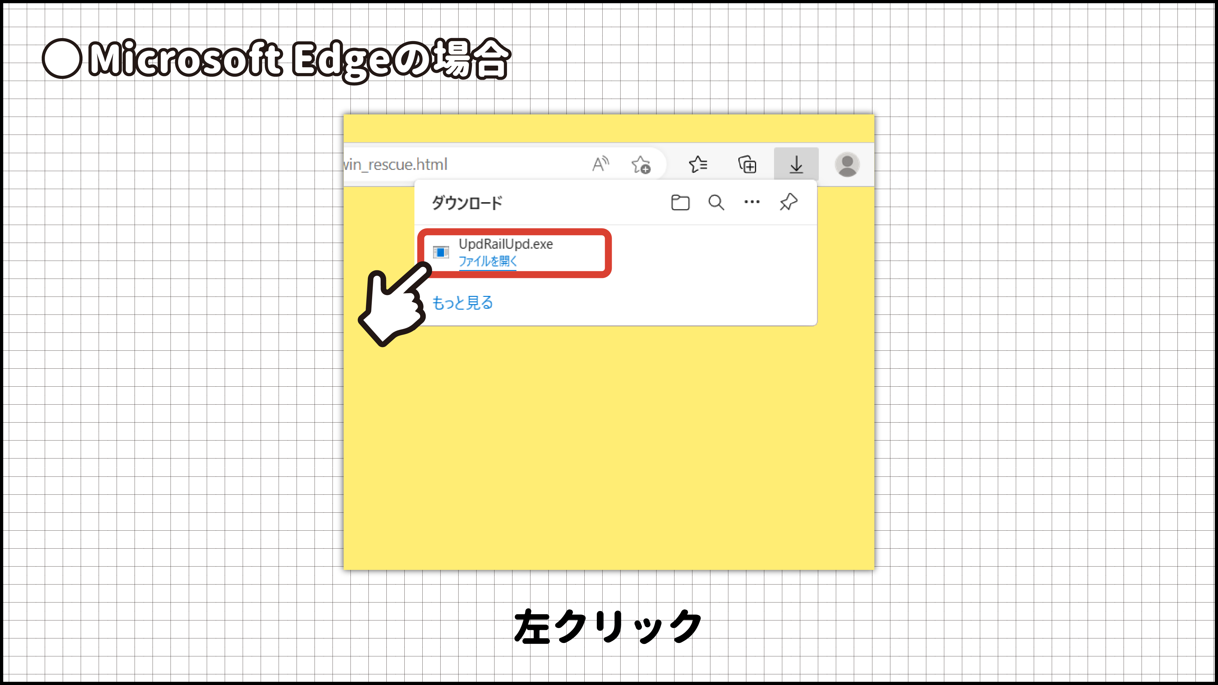Click the Read aloud icon in address bar

[600, 164]
